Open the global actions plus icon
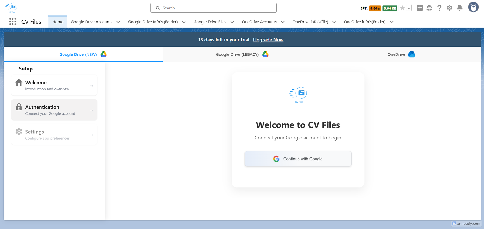 point(420,8)
